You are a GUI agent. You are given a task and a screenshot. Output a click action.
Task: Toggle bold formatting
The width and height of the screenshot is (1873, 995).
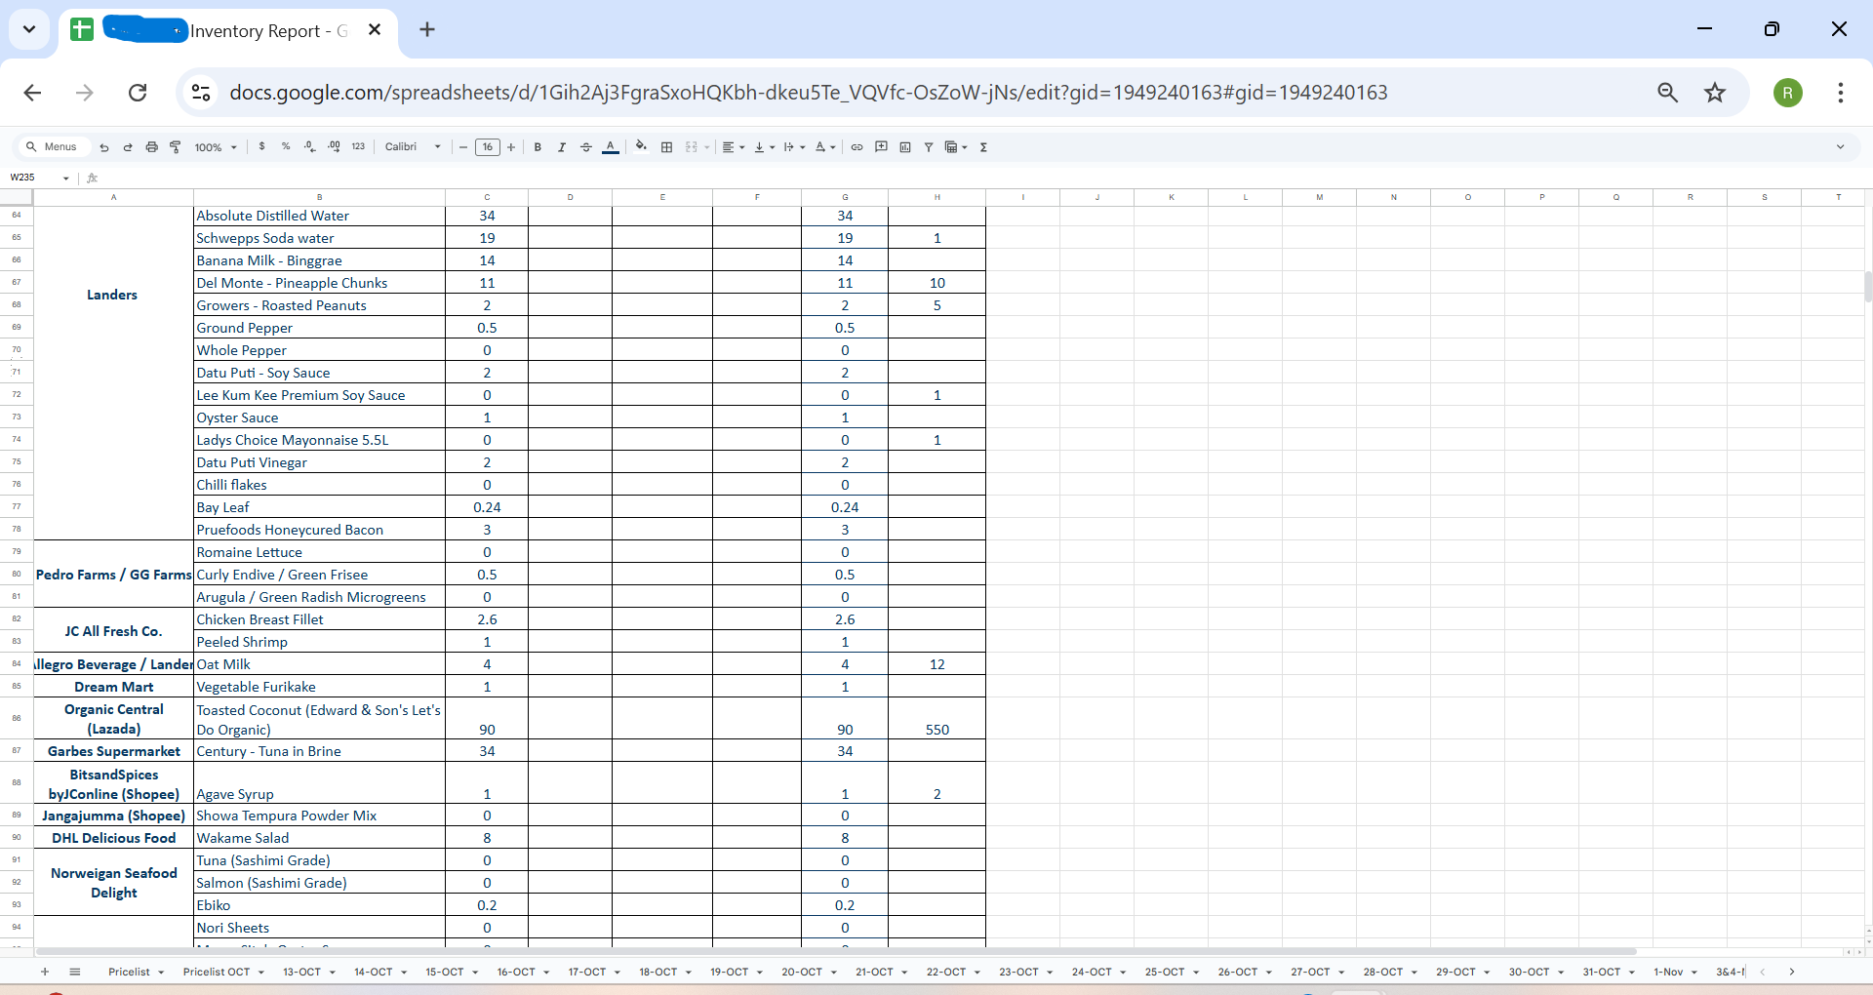tap(538, 147)
